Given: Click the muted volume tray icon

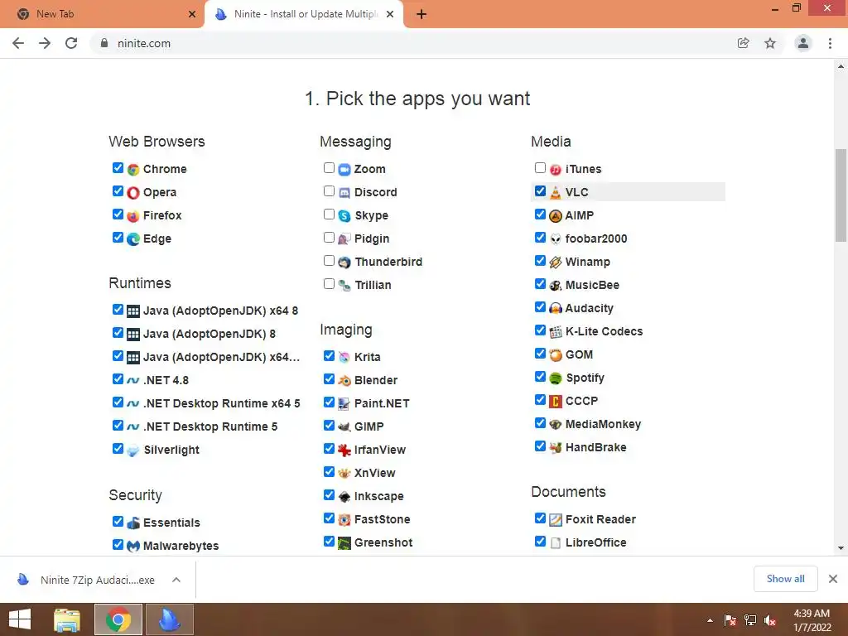Looking at the screenshot, I should (770, 620).
